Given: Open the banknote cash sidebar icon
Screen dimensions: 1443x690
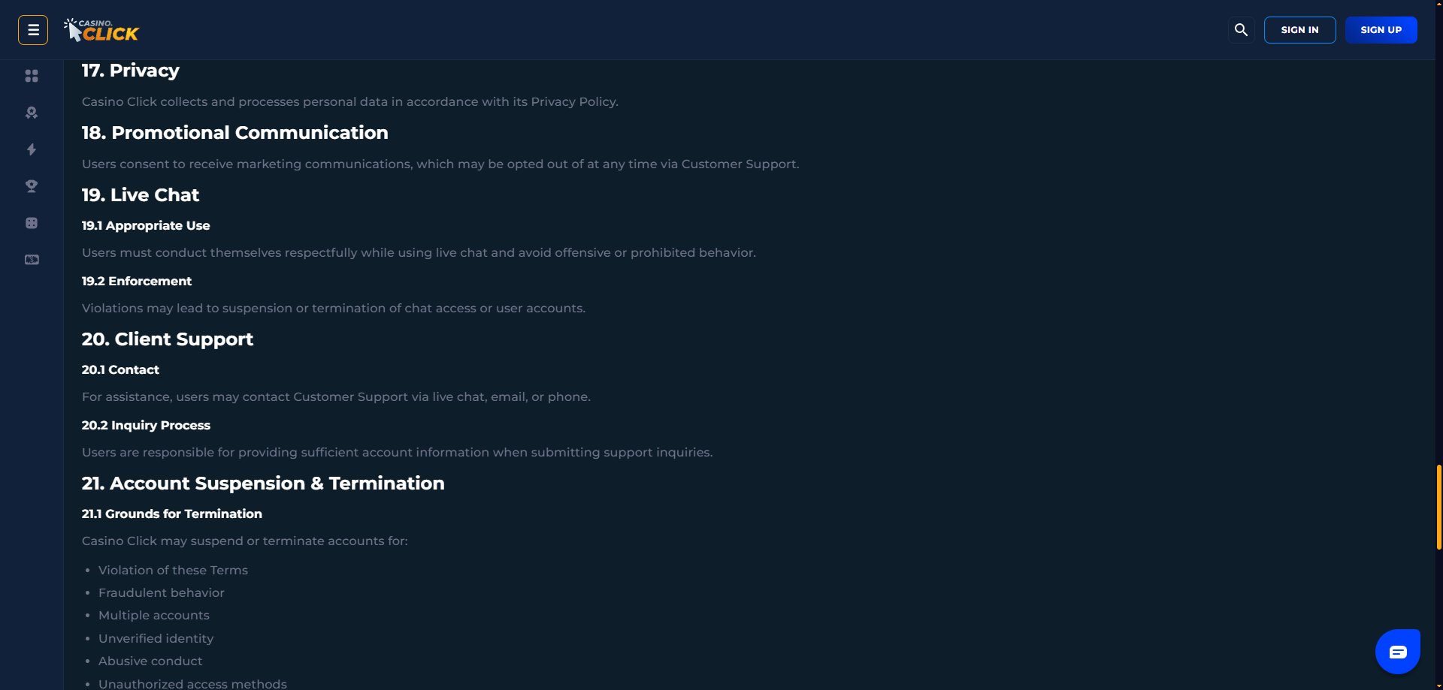Looking at the screenshot, I should 32,260.
